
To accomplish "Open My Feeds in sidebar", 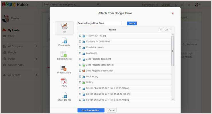I will [13, 30].
